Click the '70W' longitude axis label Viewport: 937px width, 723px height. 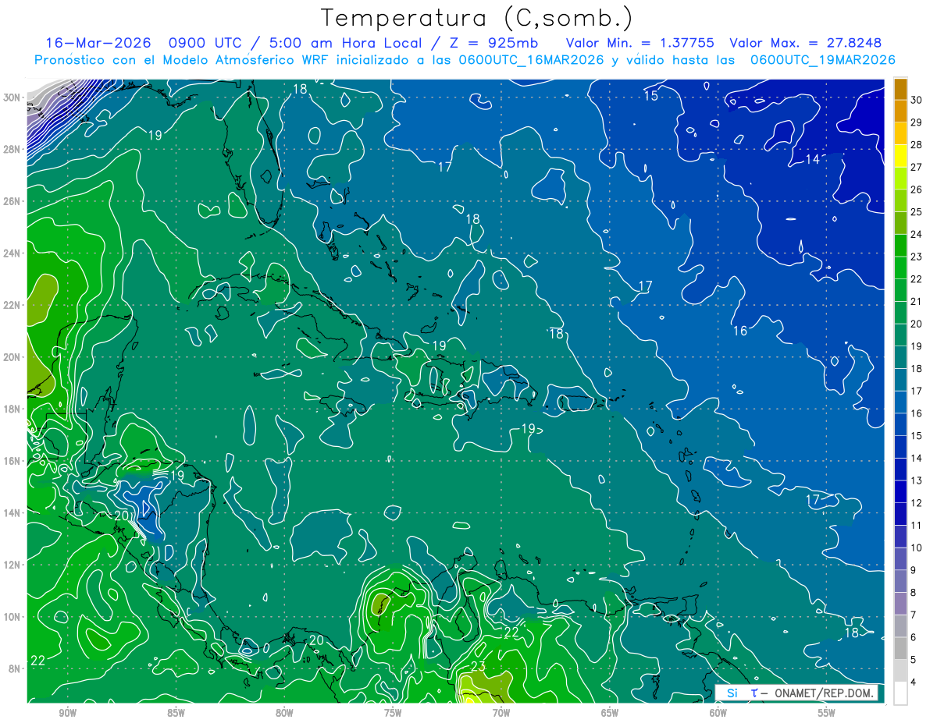501,713
